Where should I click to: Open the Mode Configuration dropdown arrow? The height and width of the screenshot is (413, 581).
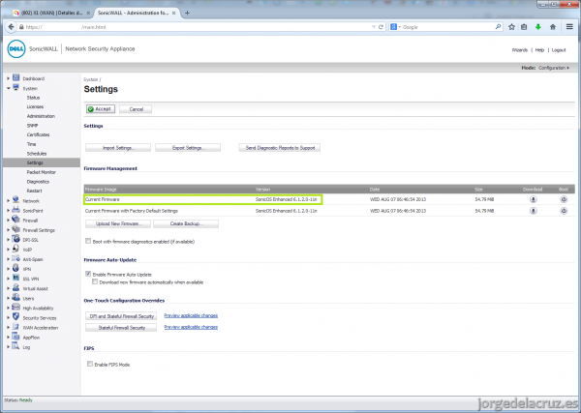point(568,68)
